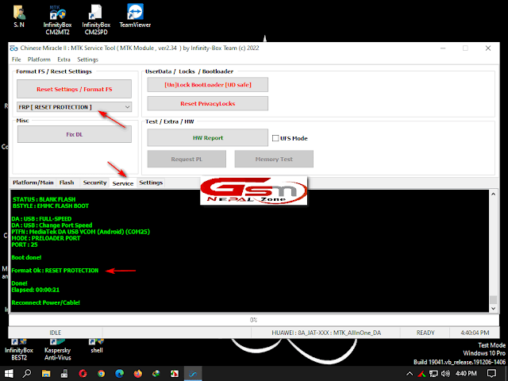Click the 'STATUS : BLANK FLASH' log line
The height and width of the screenshot is (381, 508).
tap(44, 199)
